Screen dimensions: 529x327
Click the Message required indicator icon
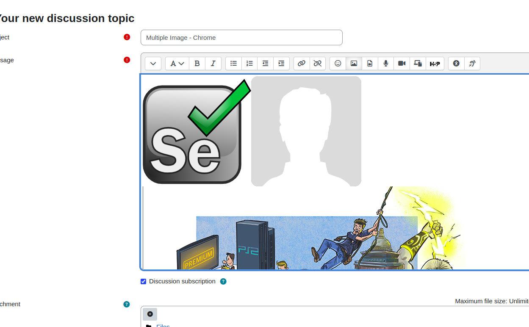(127, 60)
